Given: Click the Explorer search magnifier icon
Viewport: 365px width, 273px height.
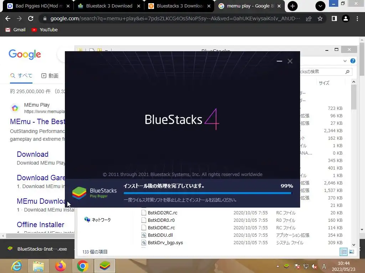Looking at the screenshot, I should click(x=347, y=72).
